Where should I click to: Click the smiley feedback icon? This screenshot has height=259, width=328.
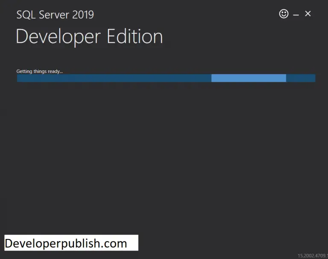(x=284, y=14)
